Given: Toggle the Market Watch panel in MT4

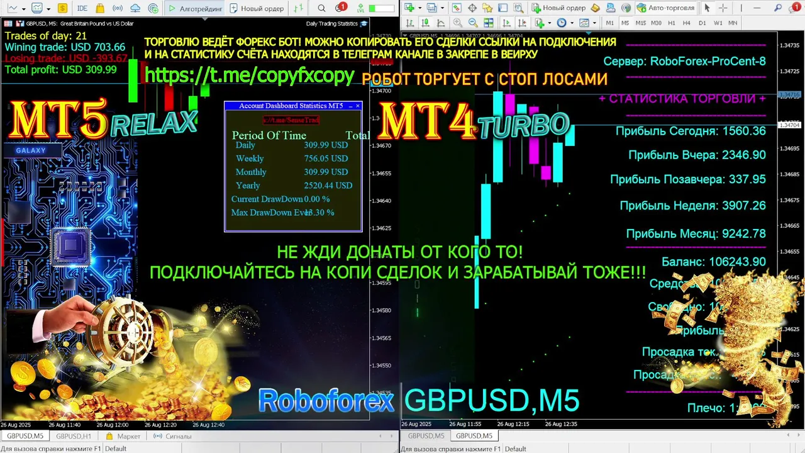Looking at the screenshot, I should coord(457,8).
